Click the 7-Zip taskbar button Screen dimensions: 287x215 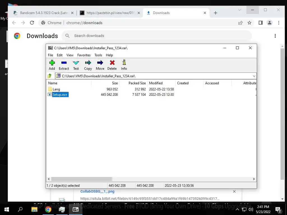[76, 209]
